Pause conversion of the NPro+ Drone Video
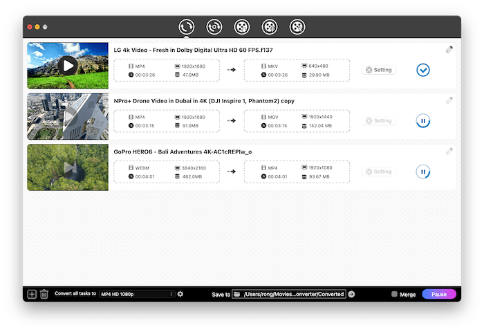484x332 pixels. (423, 121)
